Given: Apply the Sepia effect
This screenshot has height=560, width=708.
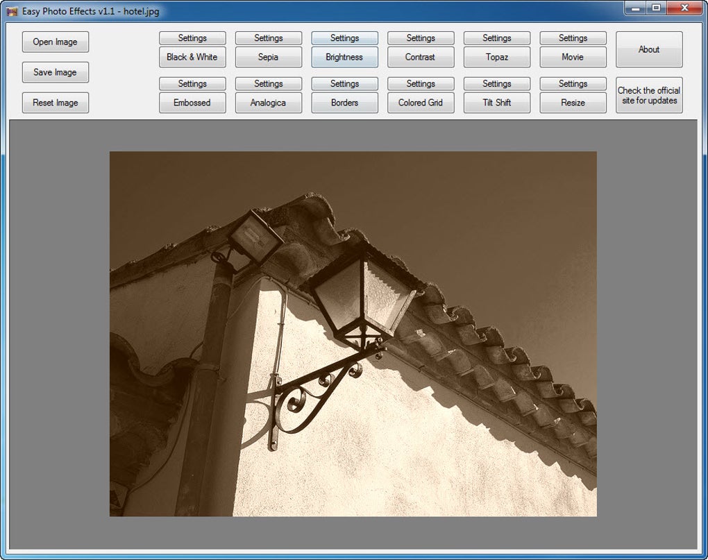Looking at the screenshot, I should point(269,58).
